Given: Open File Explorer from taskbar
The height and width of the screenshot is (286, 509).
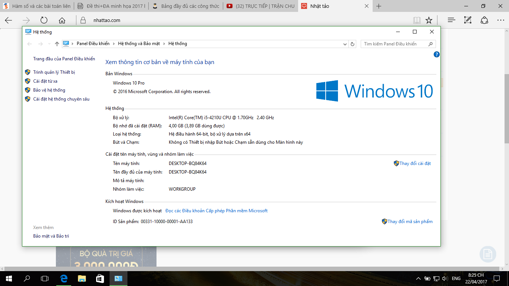Looking at the screenshot, I should (82, 279).
